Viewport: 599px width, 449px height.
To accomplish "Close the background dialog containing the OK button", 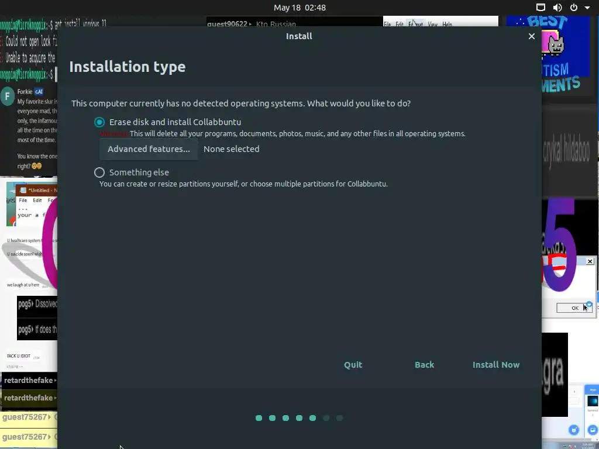I will 590,261.
